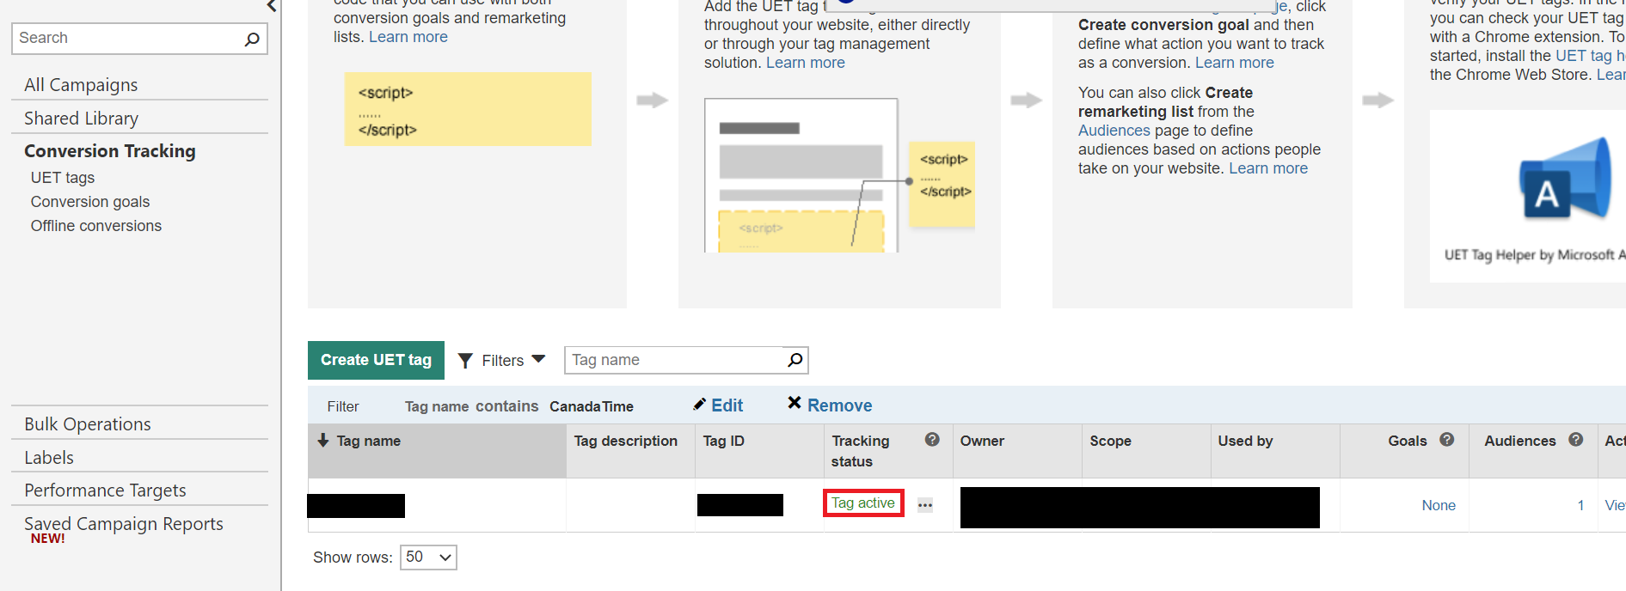This screenshot has height=591, width=1626.
Task: Click Learn more after 'as a conversion'
Action: point(1234,63)
